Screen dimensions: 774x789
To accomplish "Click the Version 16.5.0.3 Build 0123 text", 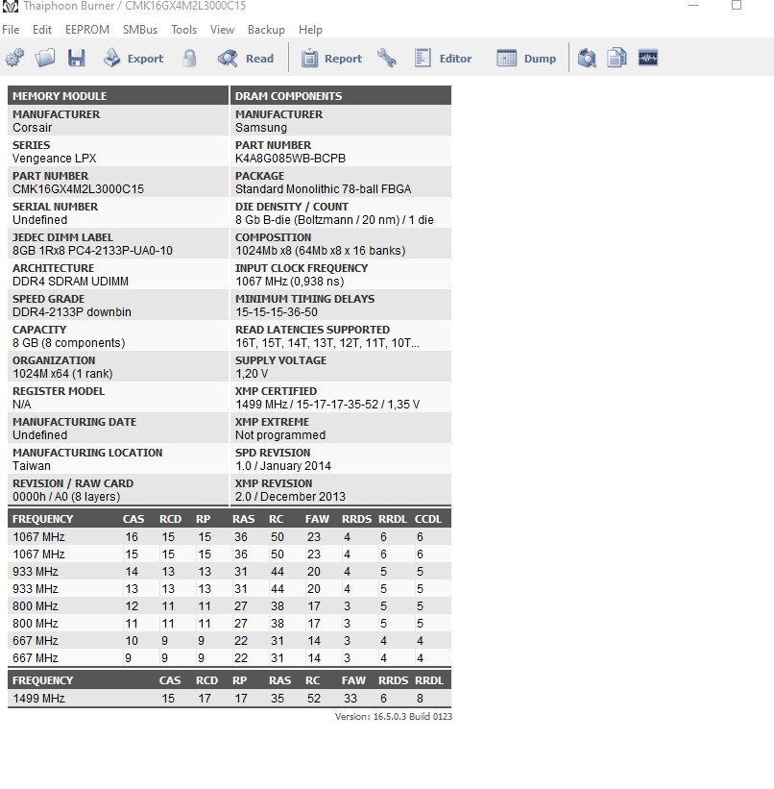I will [394, 717].
